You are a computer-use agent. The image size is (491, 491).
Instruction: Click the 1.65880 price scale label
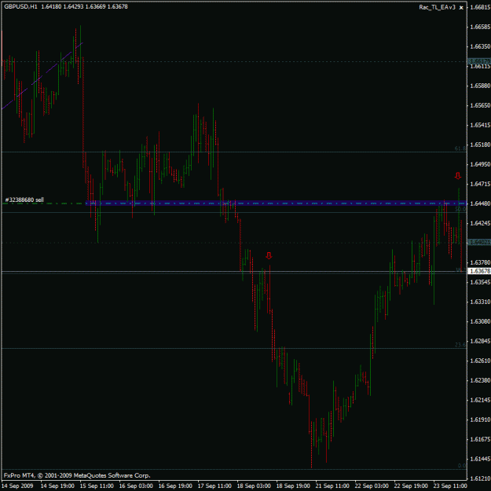480,86
